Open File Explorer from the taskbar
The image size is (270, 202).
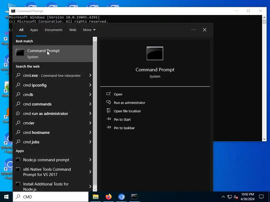click(x=95, y=197)
